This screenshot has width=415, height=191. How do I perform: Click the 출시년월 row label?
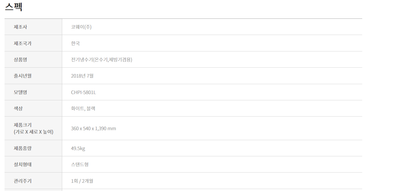(22, 76)
